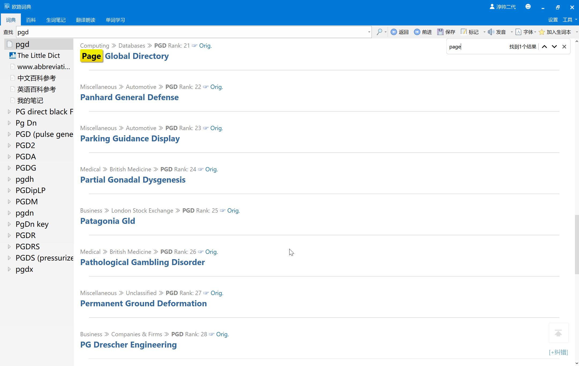Add word to vocabulary book via the star icon
The image size is (579, 366).
click(542, 32)
